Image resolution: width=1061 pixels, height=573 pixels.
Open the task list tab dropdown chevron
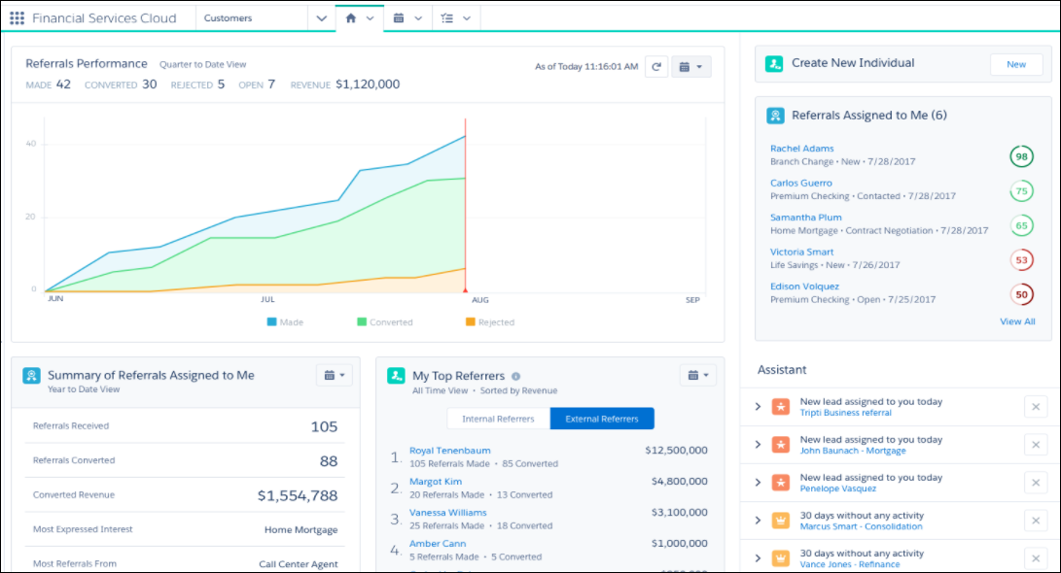(466, 18)
